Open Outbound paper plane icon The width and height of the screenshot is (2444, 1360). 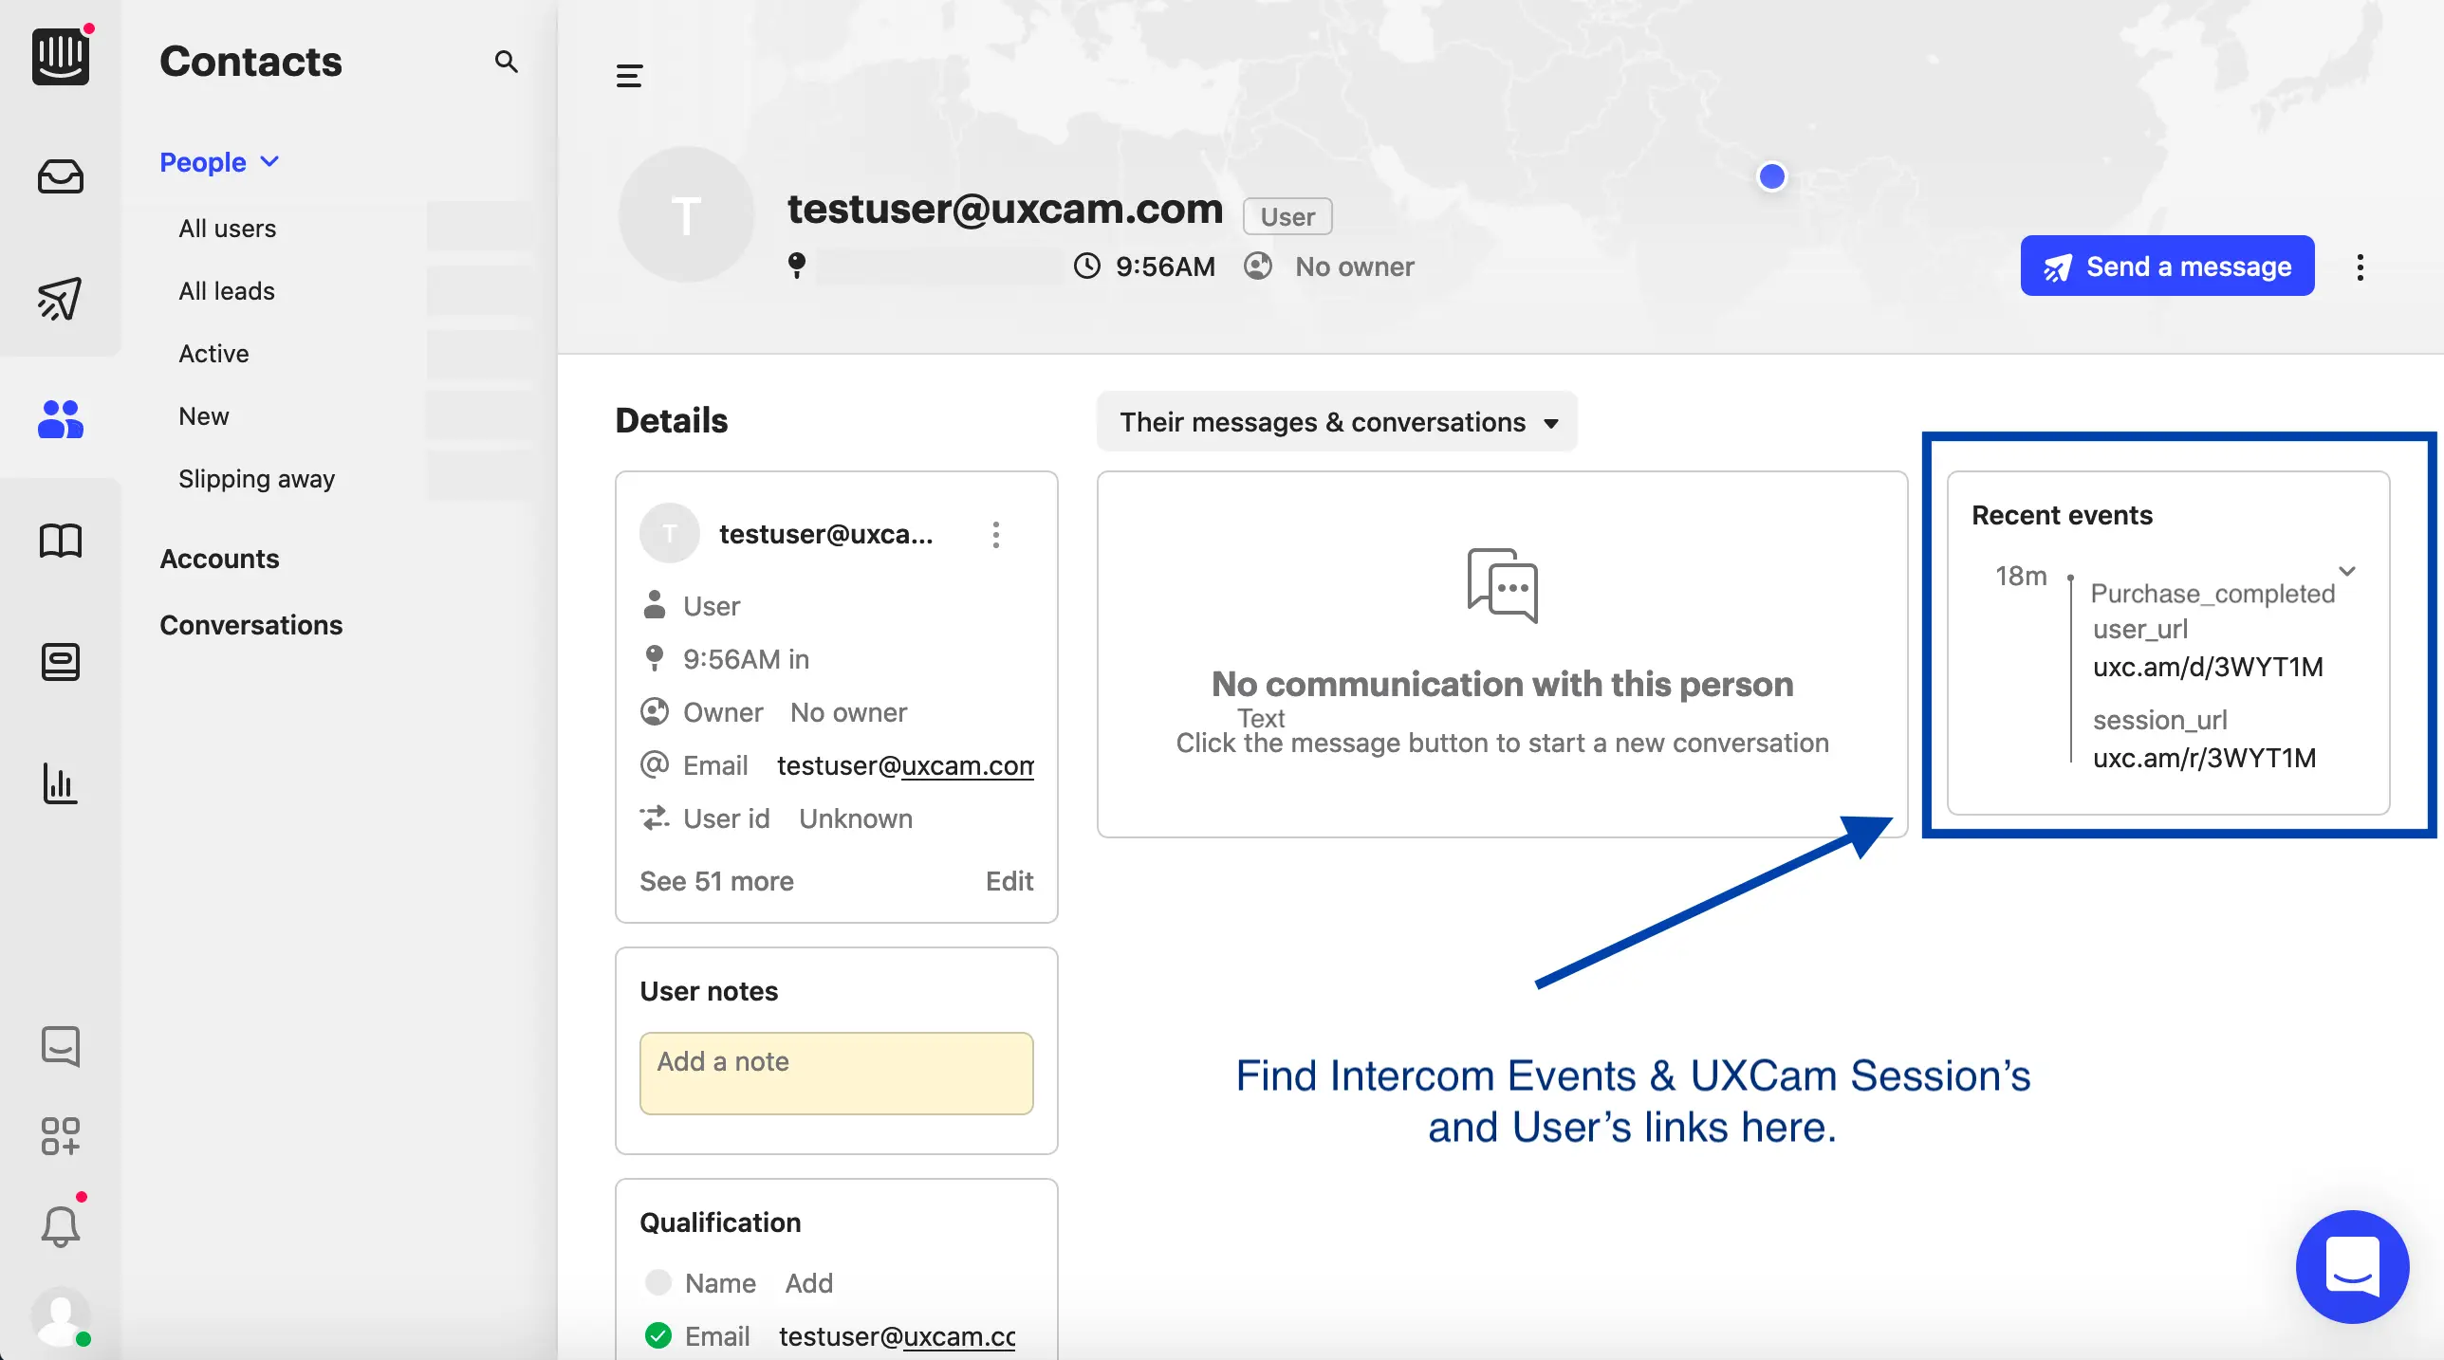click(x=60, y=299)
